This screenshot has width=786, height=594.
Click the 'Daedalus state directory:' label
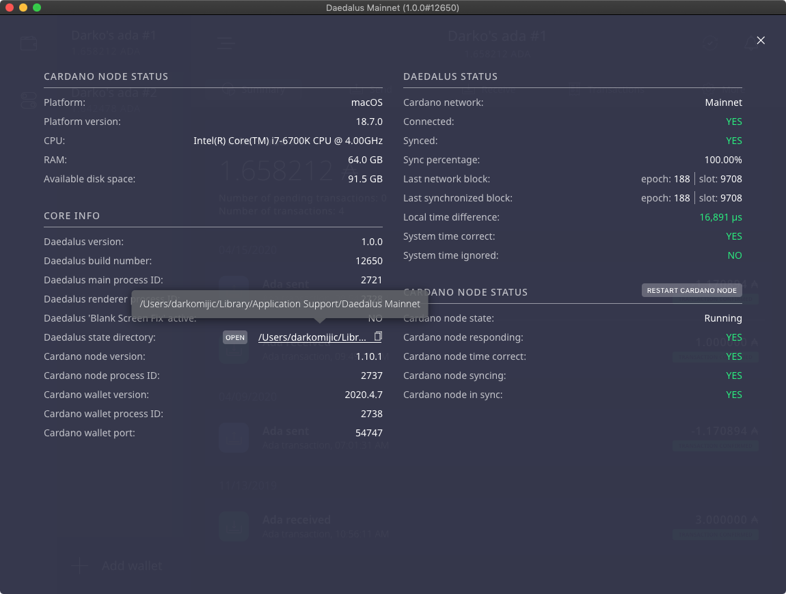coord(100,337)
